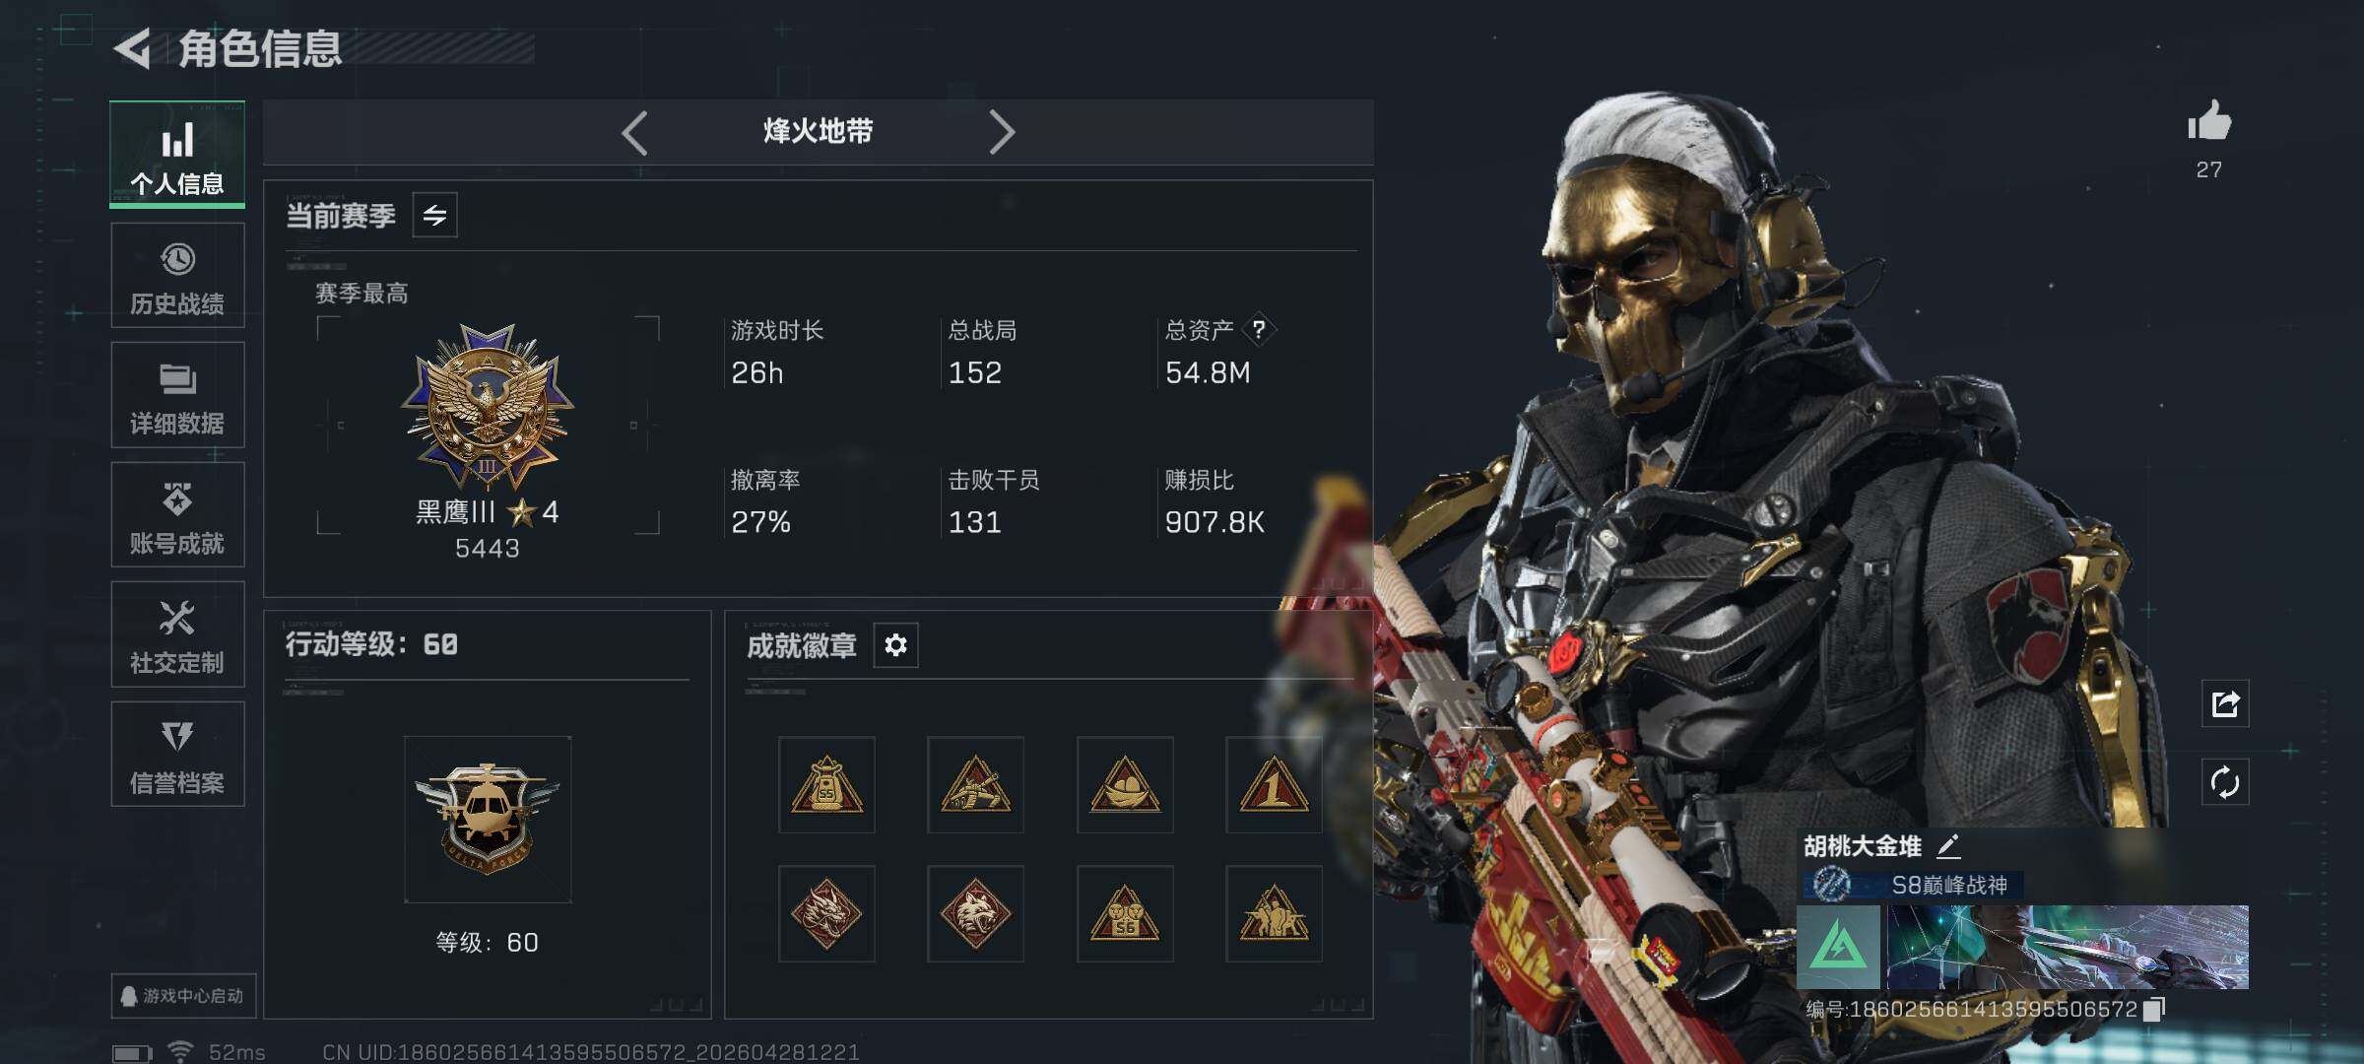This screenshot has width=2364, height=1064.
Task: Copy the player ID number icon
Action: tap(2154, 1009)
